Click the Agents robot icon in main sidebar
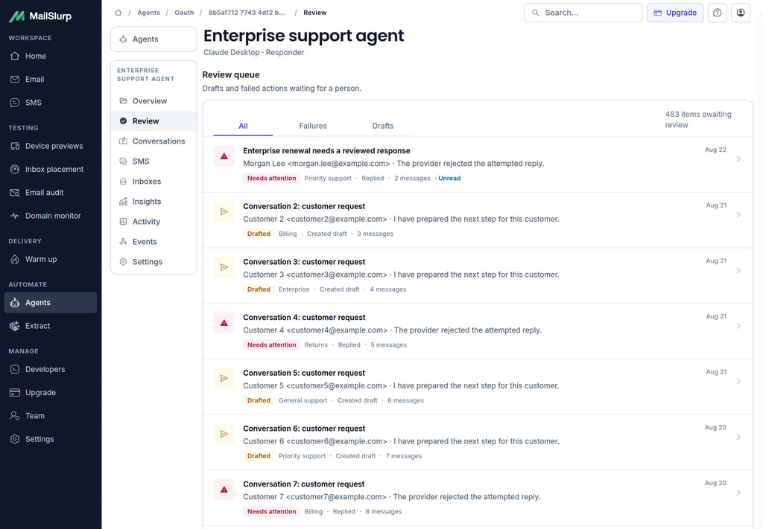 tap(15, 303)
